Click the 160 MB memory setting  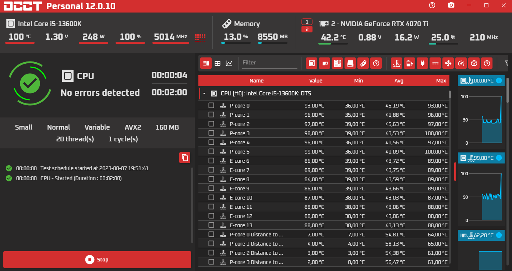point(167,127)
